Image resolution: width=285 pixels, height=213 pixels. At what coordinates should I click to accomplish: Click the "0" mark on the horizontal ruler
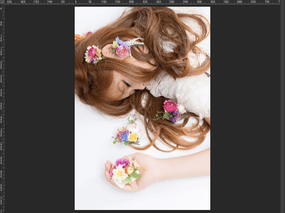[76, 2]
